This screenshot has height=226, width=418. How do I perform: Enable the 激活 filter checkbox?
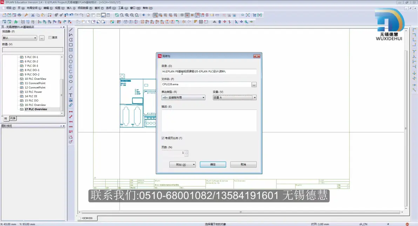coord(50,37)
